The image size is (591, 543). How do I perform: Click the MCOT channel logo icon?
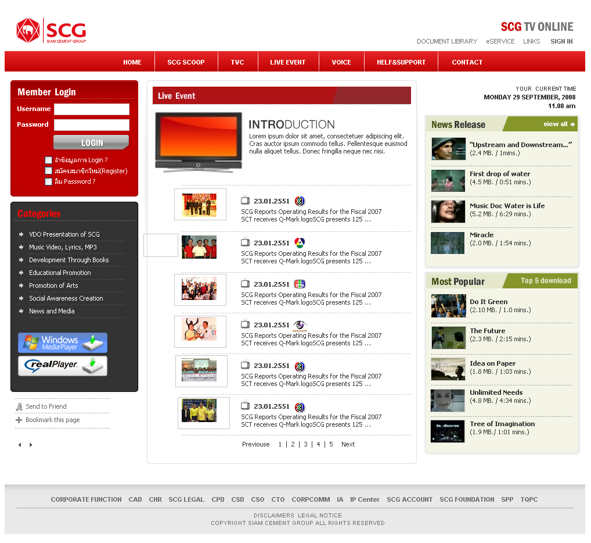click(300, 326)
